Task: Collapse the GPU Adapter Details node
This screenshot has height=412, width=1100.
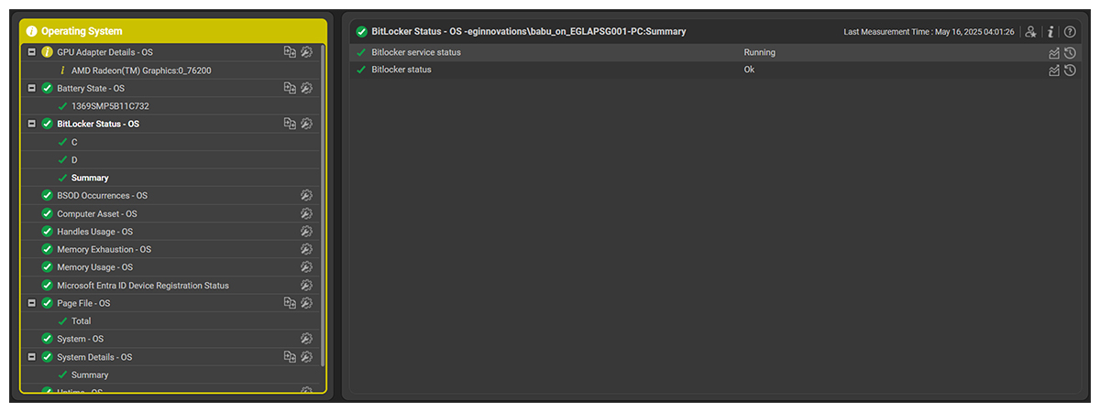Action: coord(31,52)
